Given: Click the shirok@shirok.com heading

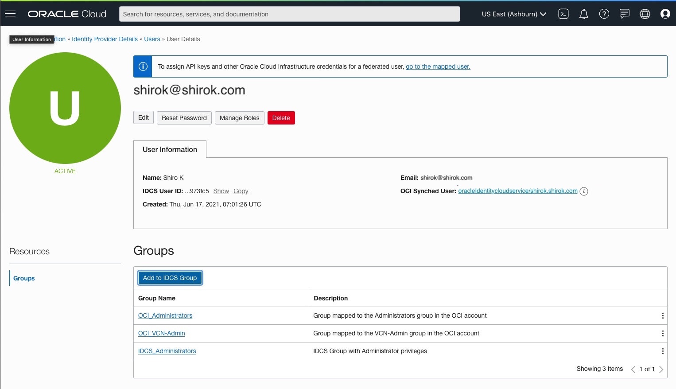Looking at the screenshot, I should 190,90.
